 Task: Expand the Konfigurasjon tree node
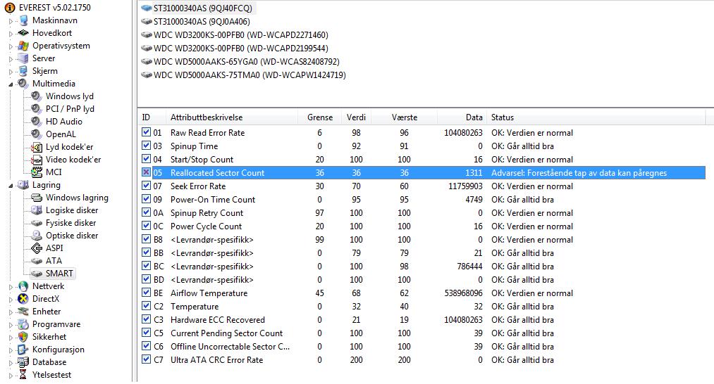[x=11, y=350]
